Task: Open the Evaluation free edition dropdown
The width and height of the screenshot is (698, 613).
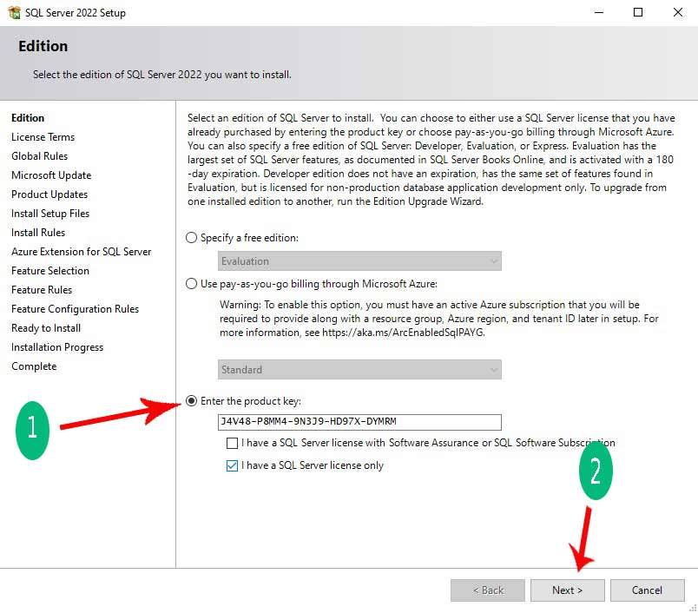Action: click(x=359, y=260)
